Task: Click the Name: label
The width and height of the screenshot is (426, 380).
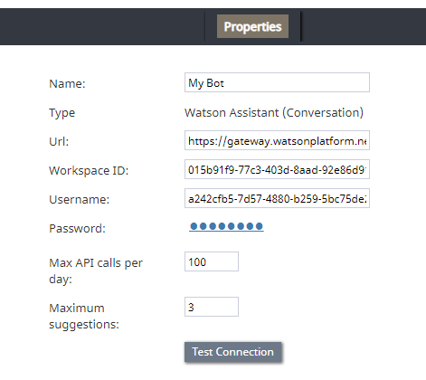Action: (67, 84)
